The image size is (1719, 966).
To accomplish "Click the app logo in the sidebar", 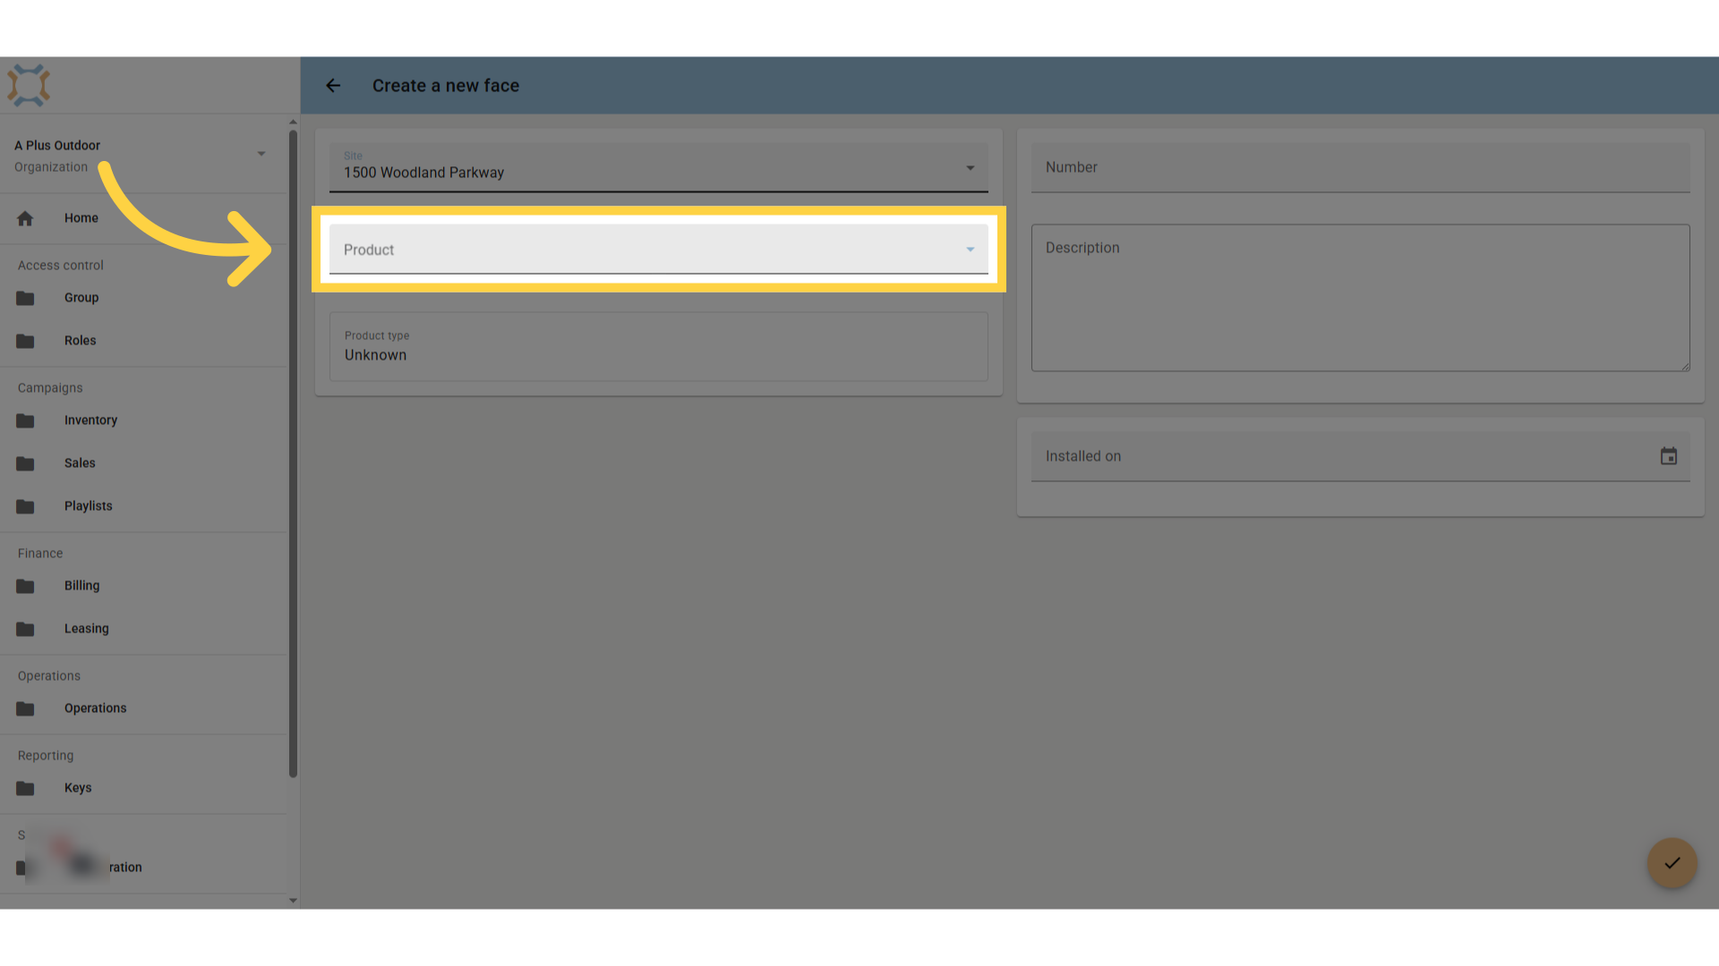I will (x=29, y=86).
